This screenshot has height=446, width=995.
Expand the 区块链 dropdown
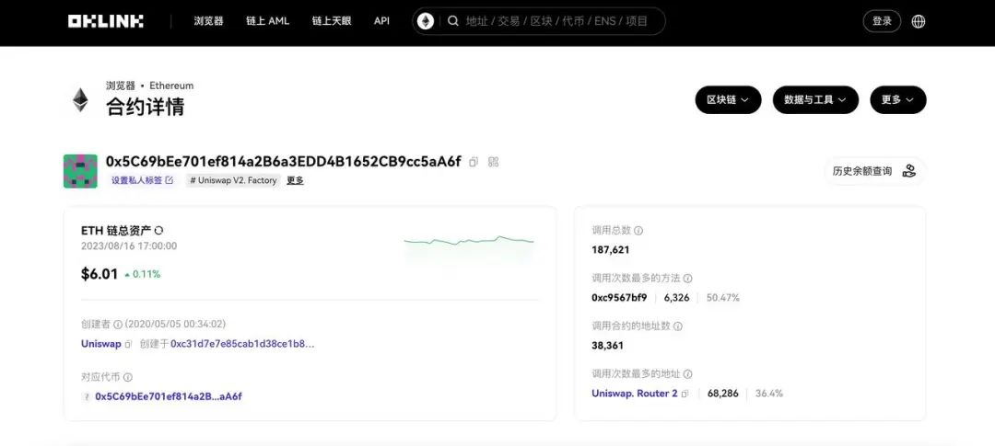point(728,100)
